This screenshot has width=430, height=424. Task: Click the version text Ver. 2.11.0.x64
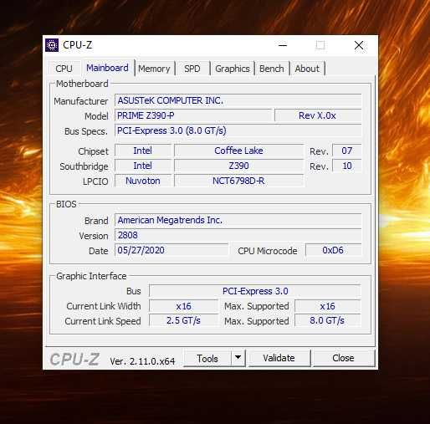pyautogui.click(x=142, y=361)
